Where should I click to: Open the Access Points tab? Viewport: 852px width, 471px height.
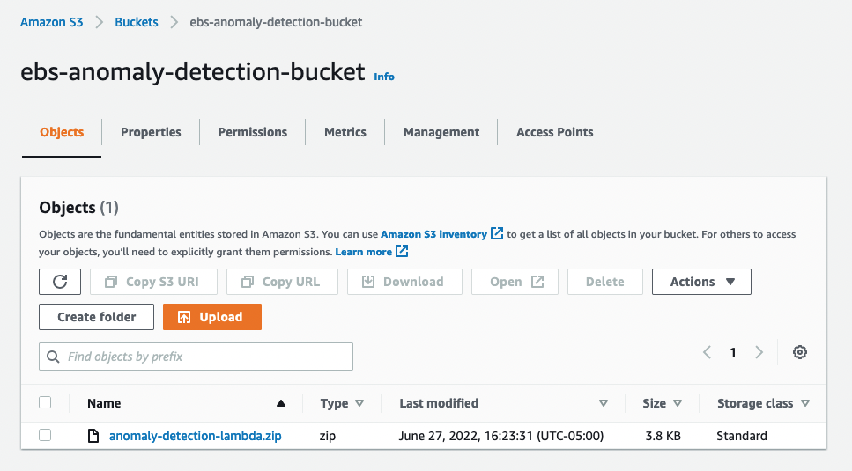click(x=555, y=132)
